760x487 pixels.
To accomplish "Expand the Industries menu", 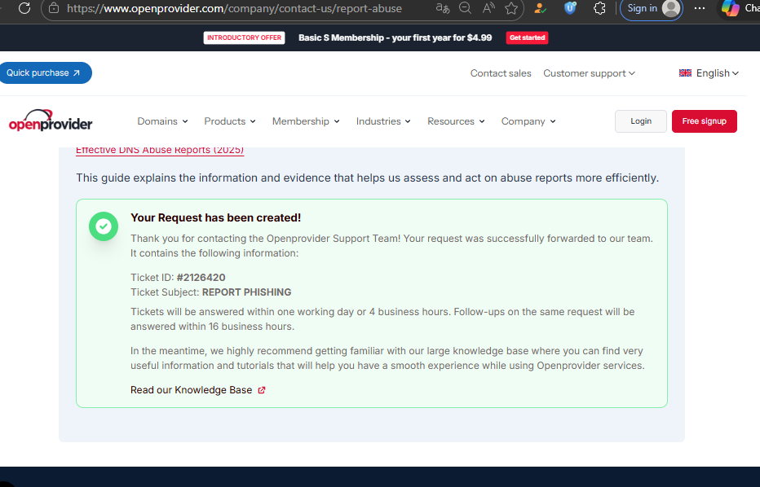I will click(x=383, y=121).
